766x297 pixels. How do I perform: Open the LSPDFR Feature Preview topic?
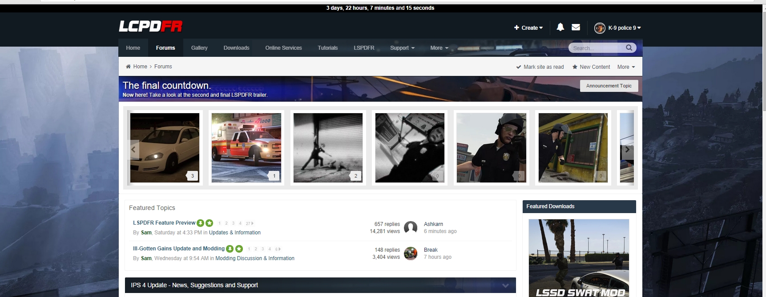click(164, 223)
